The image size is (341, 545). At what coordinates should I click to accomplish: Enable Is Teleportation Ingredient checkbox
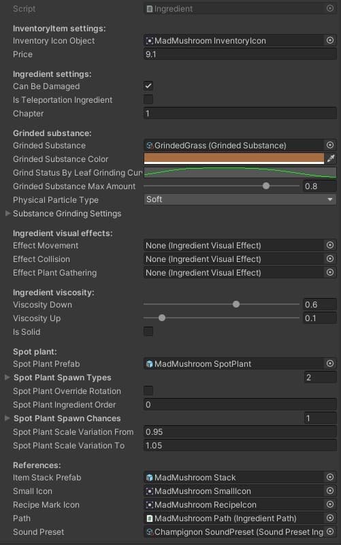click(x=148, y=99)
